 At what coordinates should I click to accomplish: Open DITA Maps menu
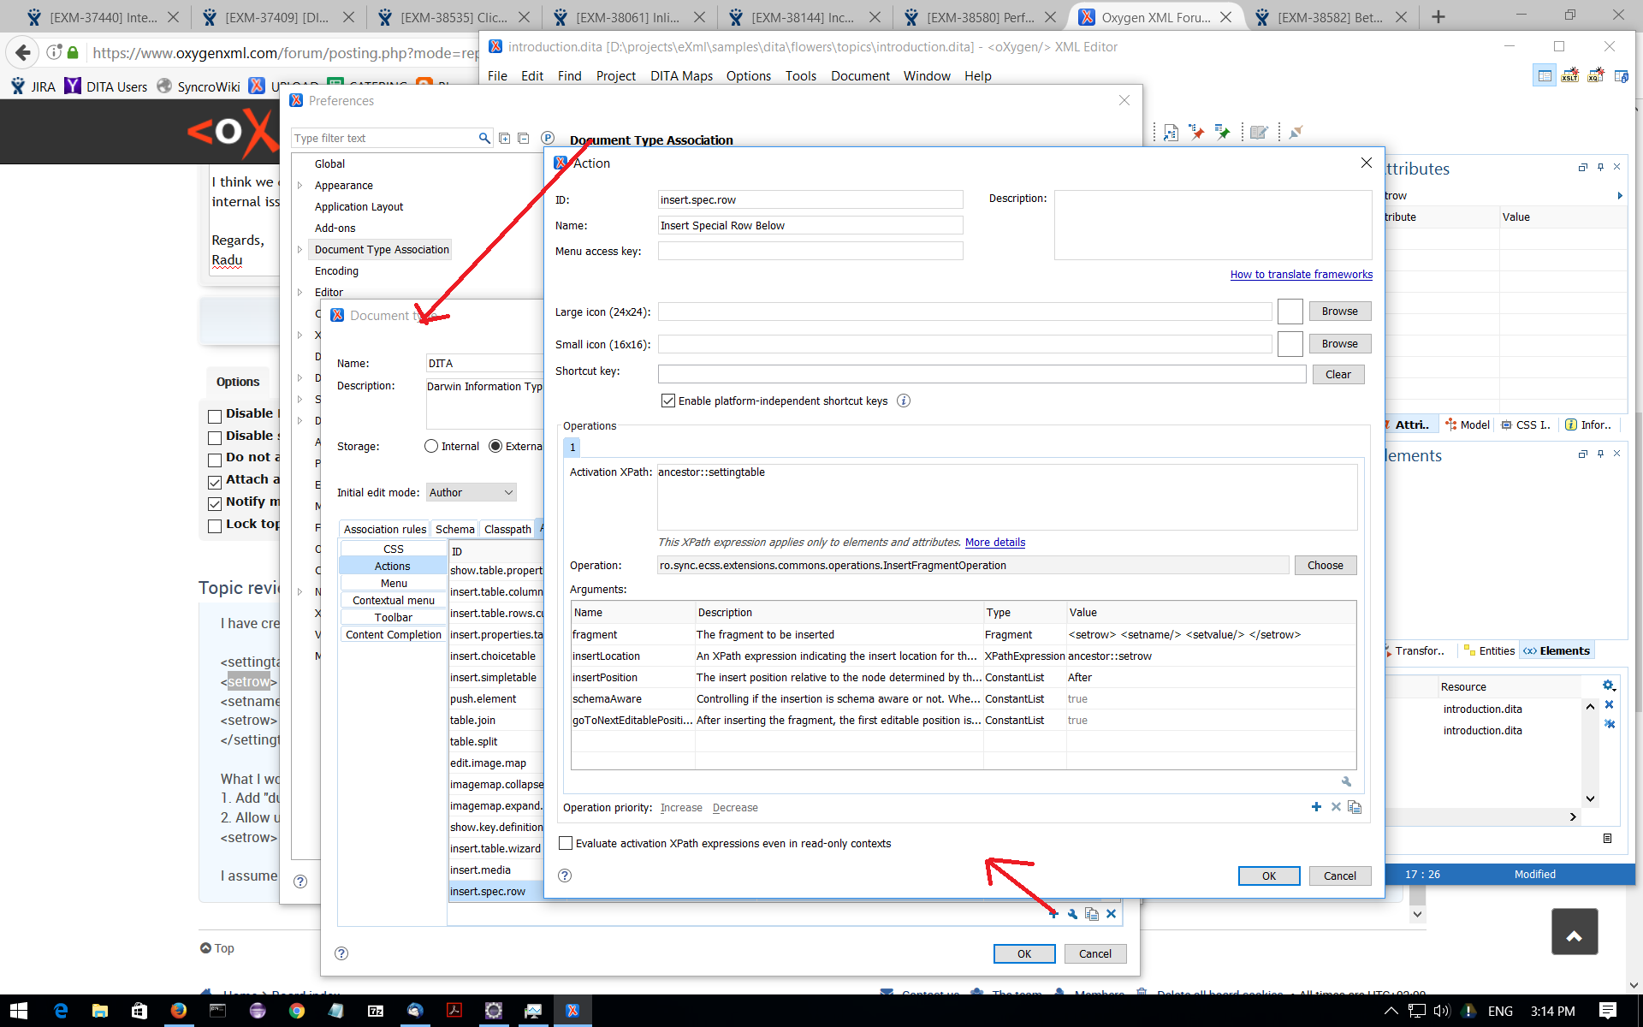[x=681, y=76]
